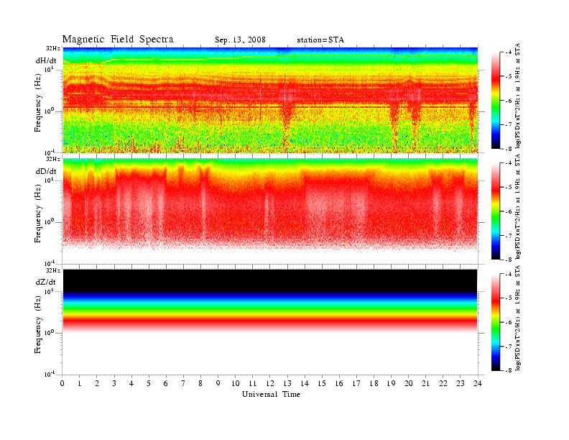Viewport: 569px width, 440px height.
Task: Select the date text "Sep. 13, 2008"
Action: [240, 40]
